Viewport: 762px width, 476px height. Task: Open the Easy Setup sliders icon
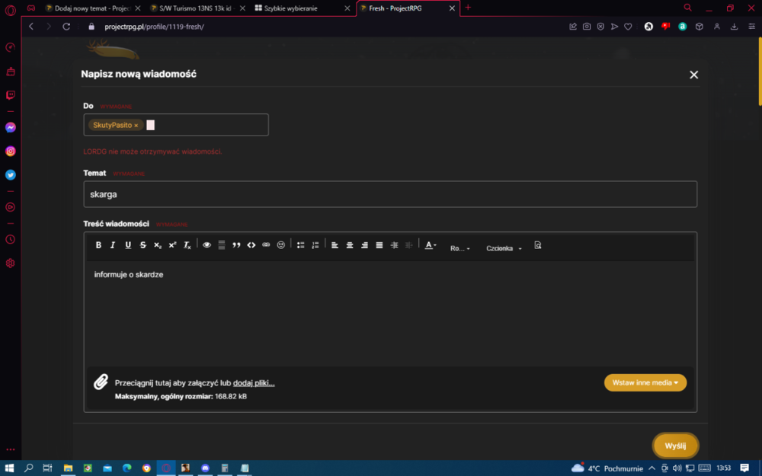point(752,27)
